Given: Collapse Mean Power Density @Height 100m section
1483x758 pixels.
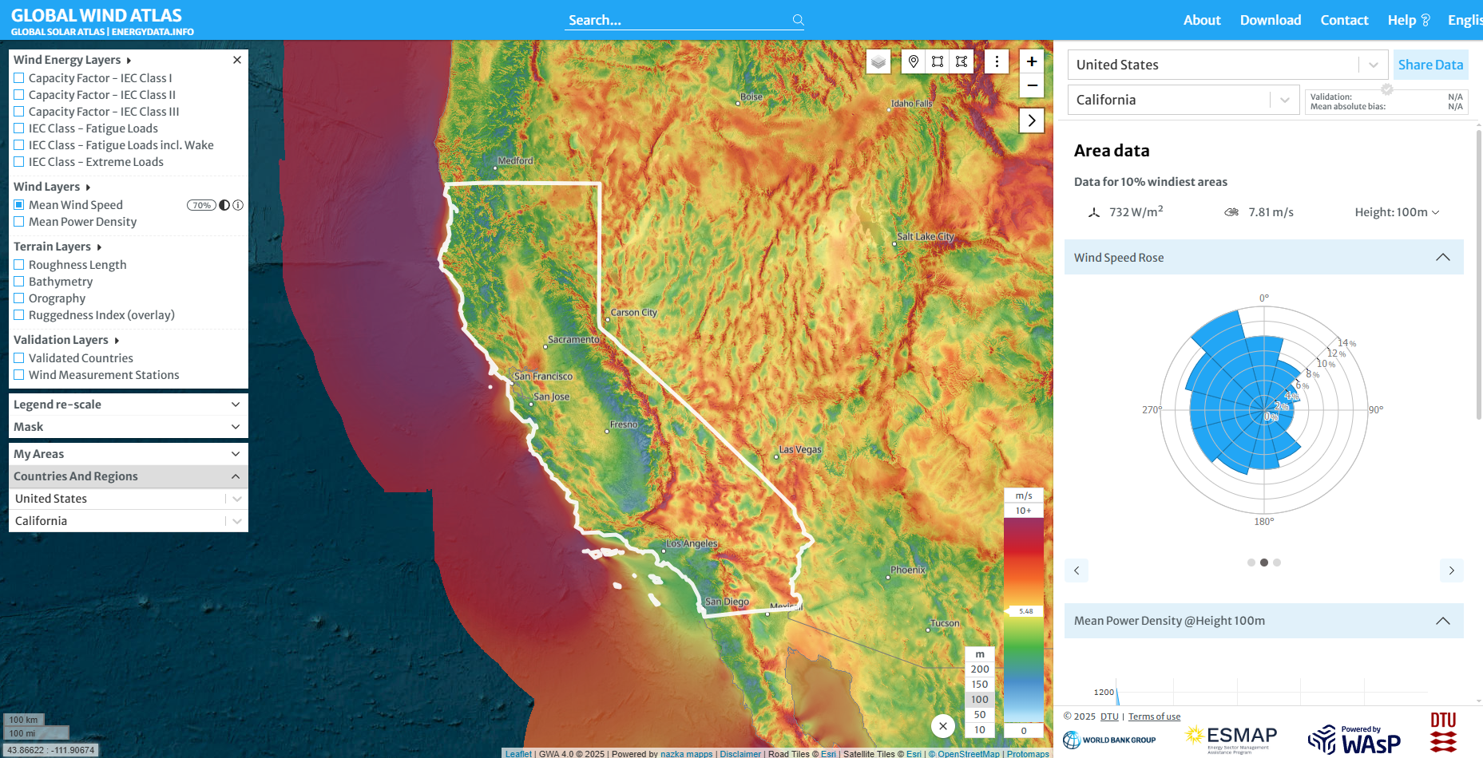Looking at the screenshot, I should click(1264, 621).
